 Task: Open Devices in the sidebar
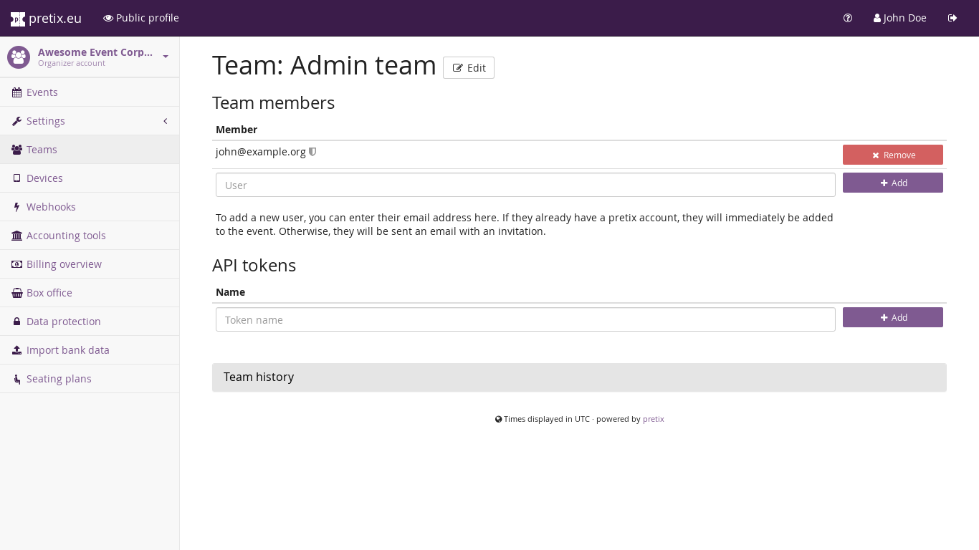pyautogui.click(x=44, y=178)
